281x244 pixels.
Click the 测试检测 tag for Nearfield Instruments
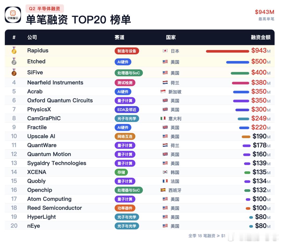[125, 83]
